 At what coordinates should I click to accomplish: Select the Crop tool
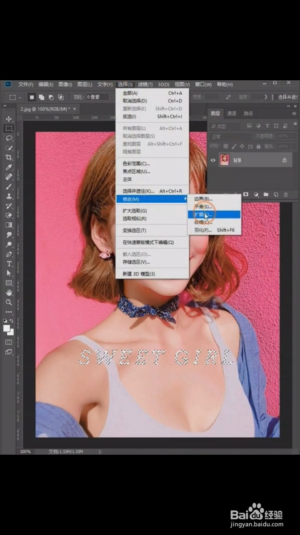point(9,157)
